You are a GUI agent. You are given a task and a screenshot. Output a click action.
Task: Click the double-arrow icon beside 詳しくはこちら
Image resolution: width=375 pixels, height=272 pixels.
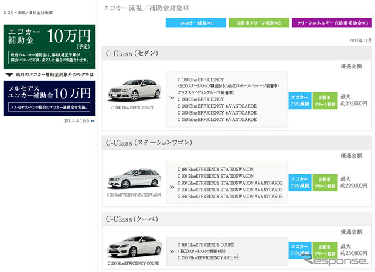tap(93, 121)
